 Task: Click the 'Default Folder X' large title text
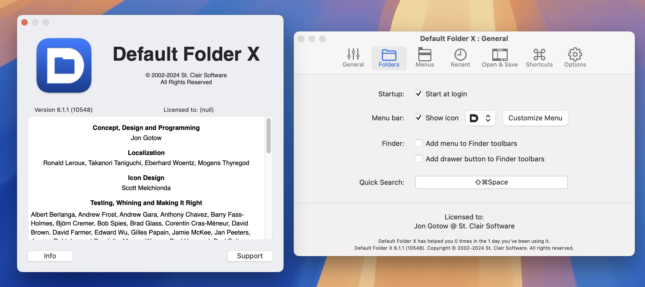pos(186,54)
